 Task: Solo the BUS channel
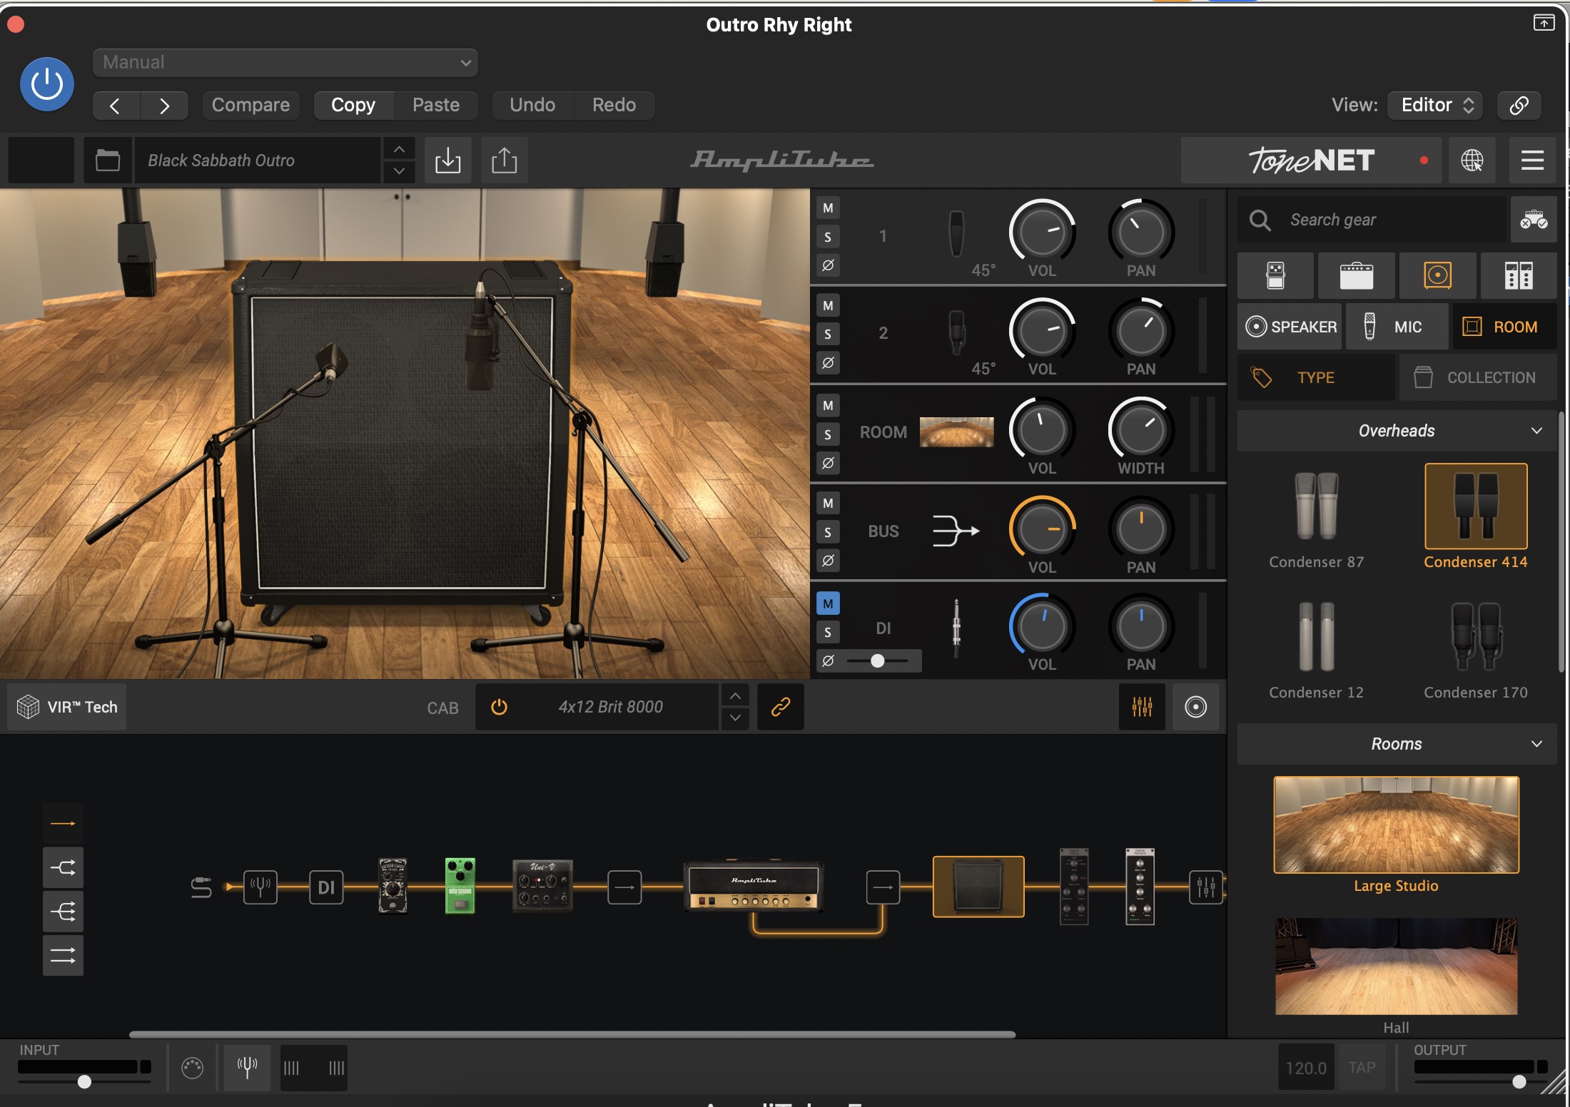[x=828, y=532]
